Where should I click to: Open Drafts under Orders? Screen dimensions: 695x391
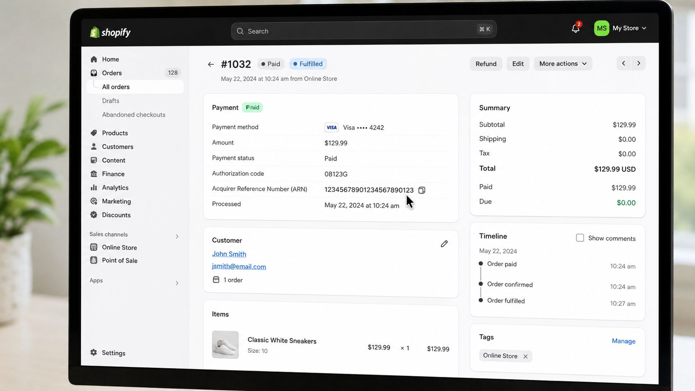111,101
